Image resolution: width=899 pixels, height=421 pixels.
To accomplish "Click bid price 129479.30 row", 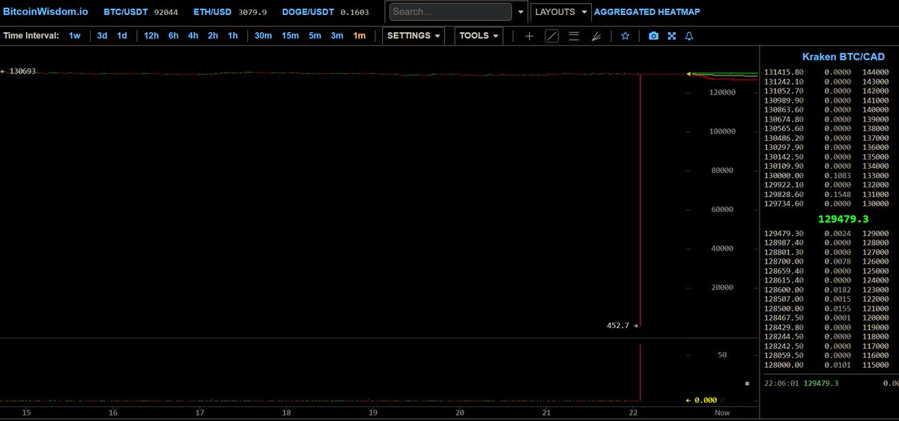I will point(826,234).
